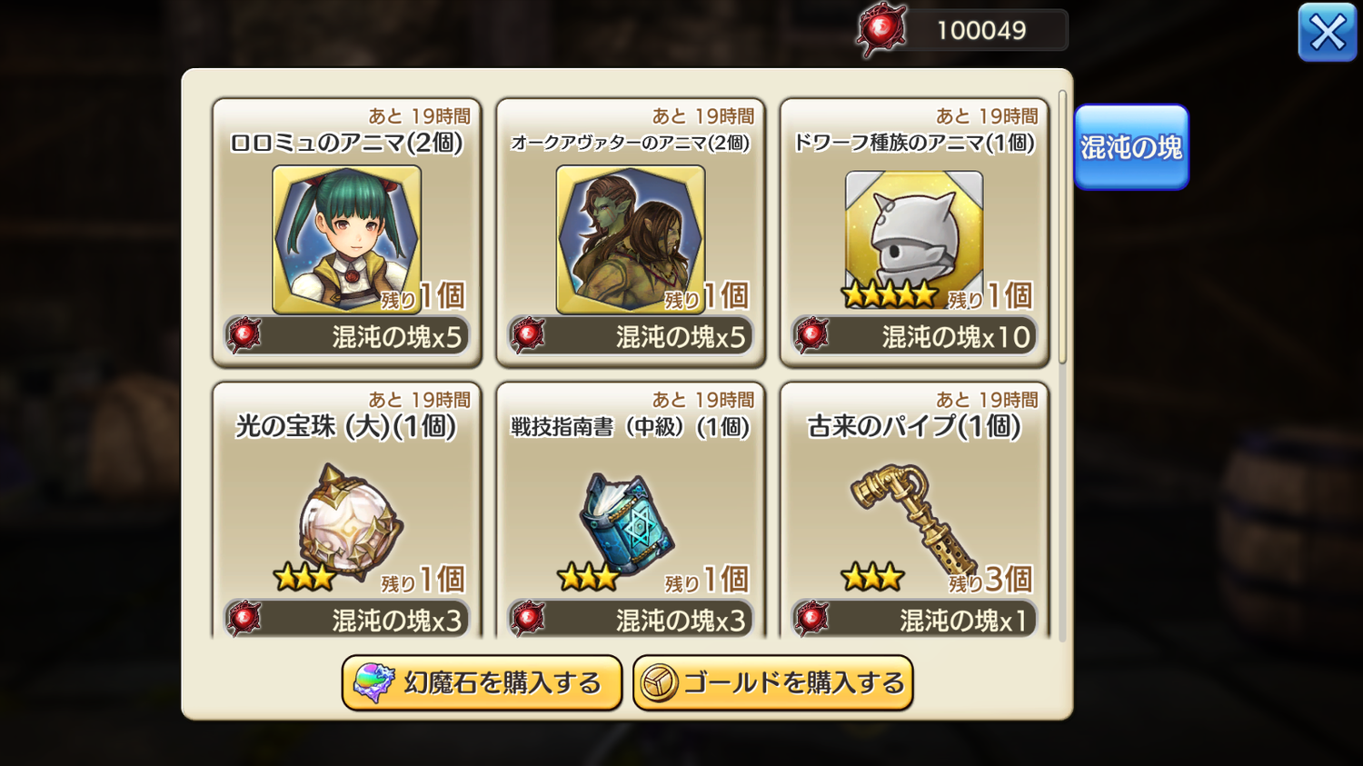This screenshot has height=766, width=1363.
Task: Open 幻魔石を購入する purchase button
Action: [x=482, y=682]
